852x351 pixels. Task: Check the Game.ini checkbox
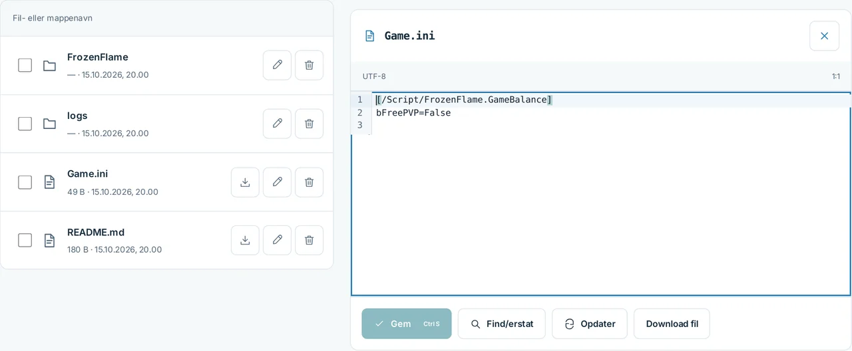(x=25, y=182)
